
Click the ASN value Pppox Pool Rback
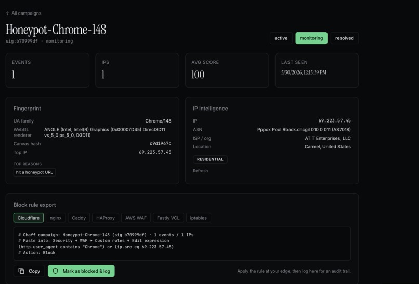point(304,129)
